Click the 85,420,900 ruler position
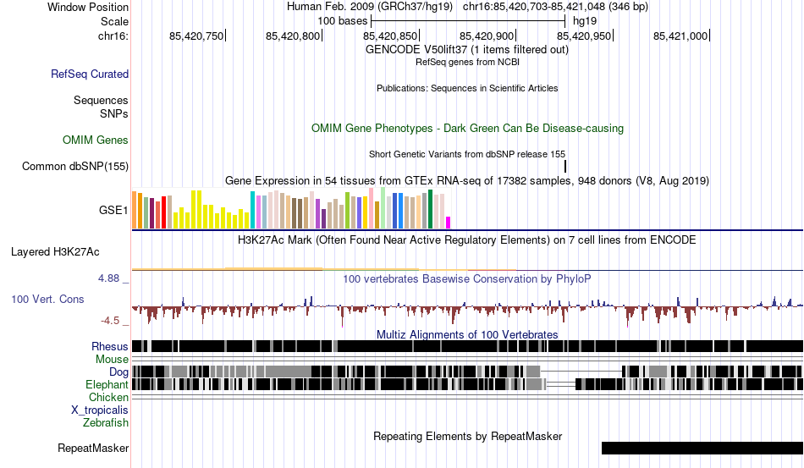Image resolution: width=804 pixels, height=468 pixels. (487, 36)
